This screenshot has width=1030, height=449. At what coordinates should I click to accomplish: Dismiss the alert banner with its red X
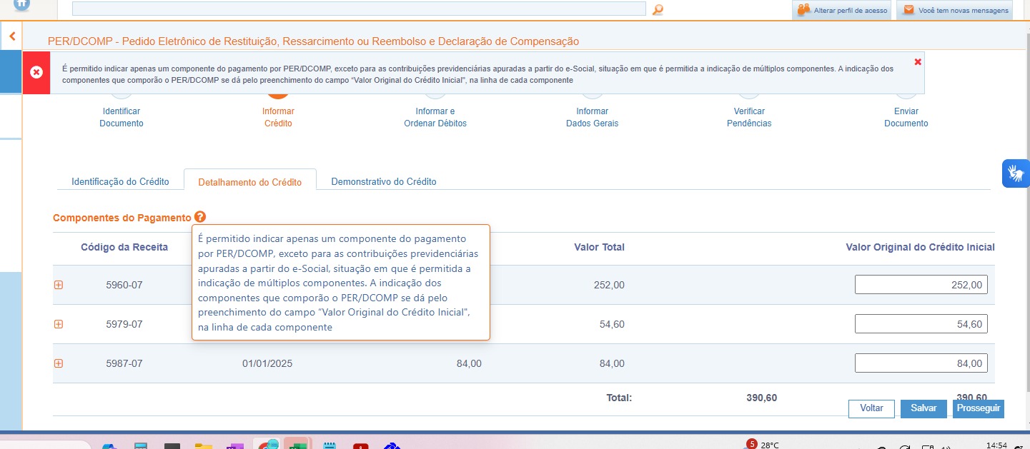point(918,61)
